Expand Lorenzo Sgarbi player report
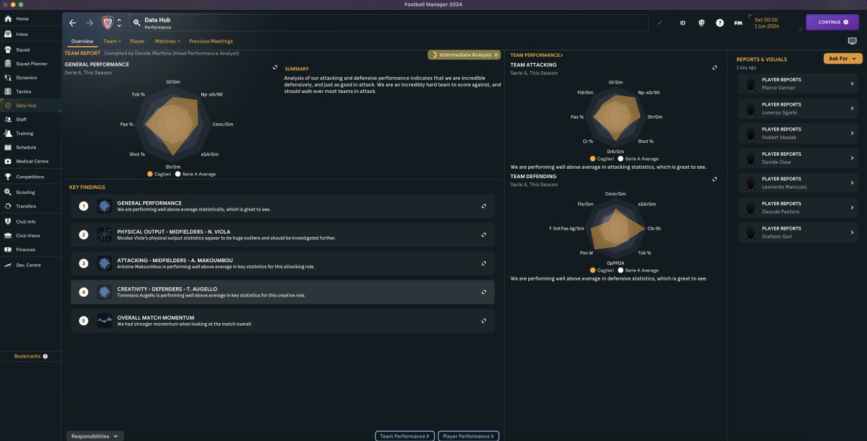 [852, 108]
